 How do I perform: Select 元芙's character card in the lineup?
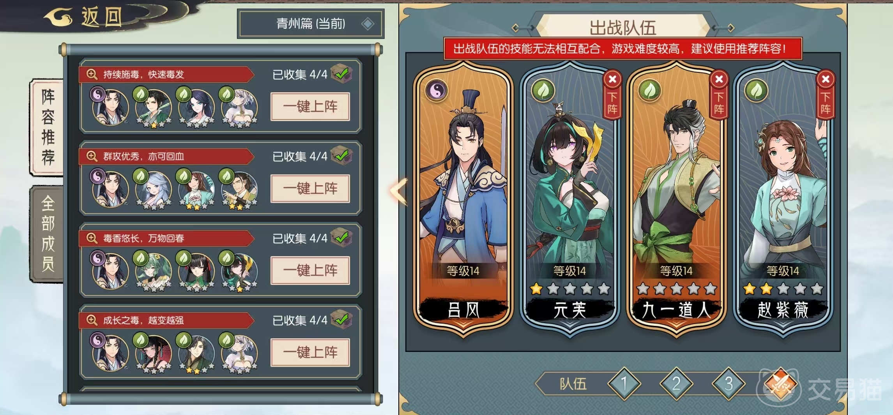pyautogui.click(x=569, y=199)
